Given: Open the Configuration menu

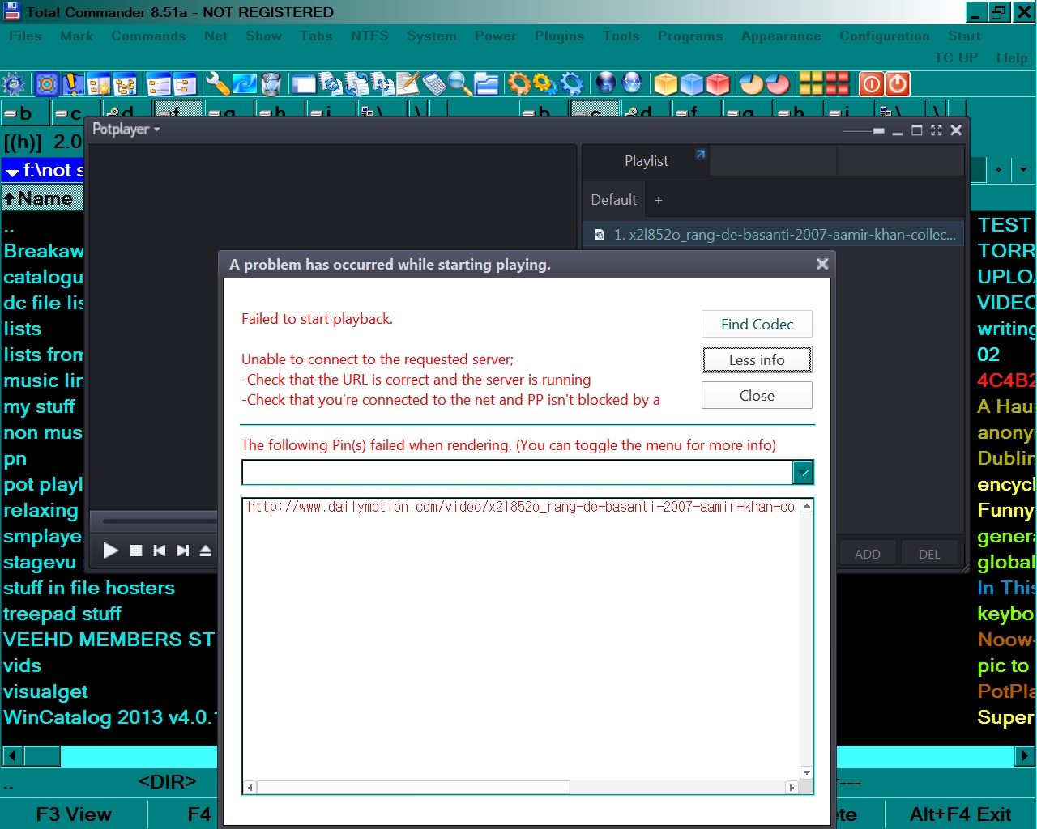Looking at the screenshot, I should (x=885, y=36).
